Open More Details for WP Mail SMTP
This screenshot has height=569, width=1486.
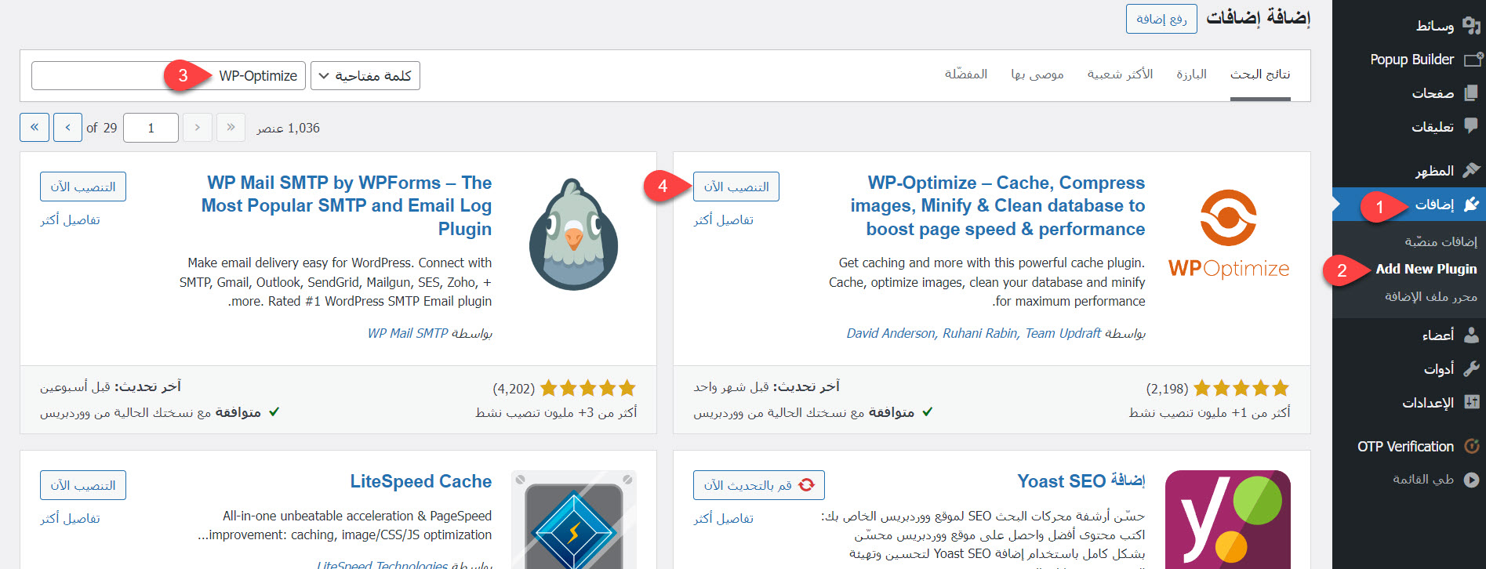point(70,220)
